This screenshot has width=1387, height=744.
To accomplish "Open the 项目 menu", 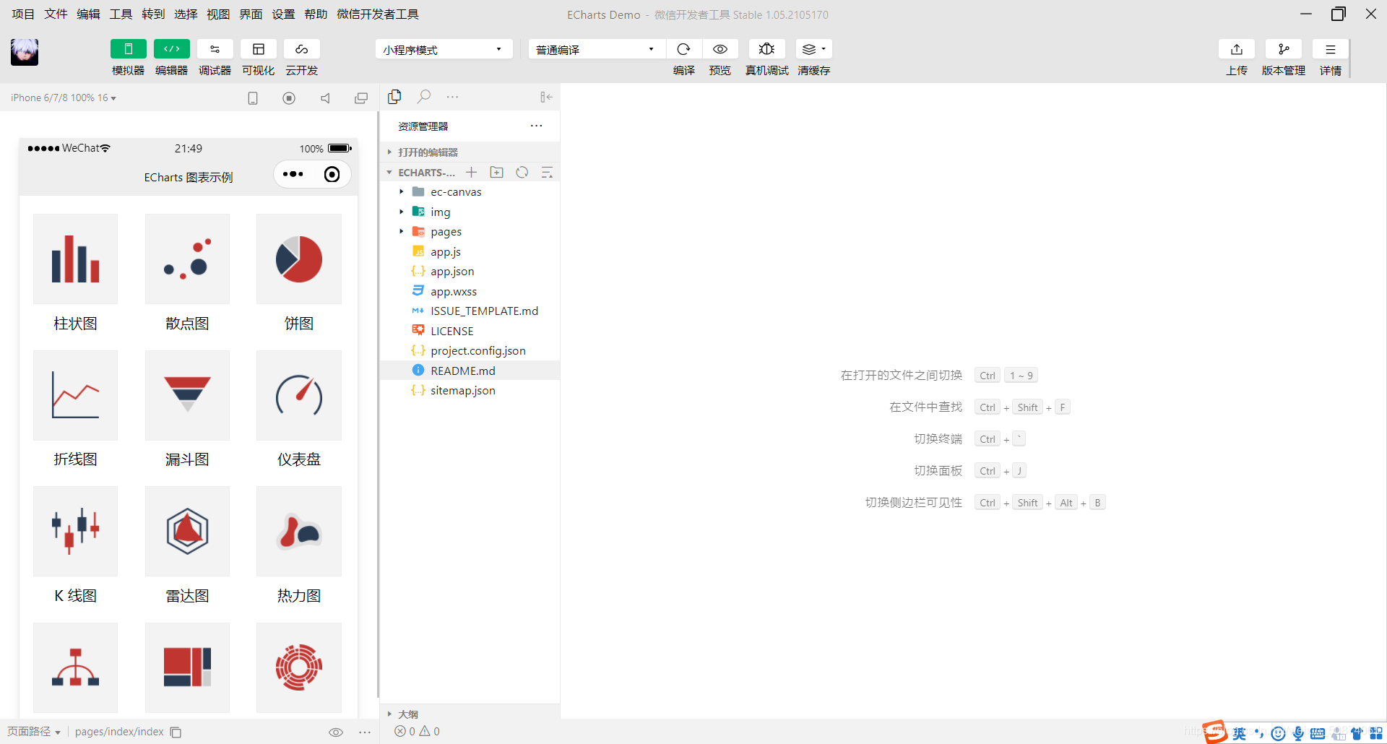I will pyautogui.click(x=23, y=14).
